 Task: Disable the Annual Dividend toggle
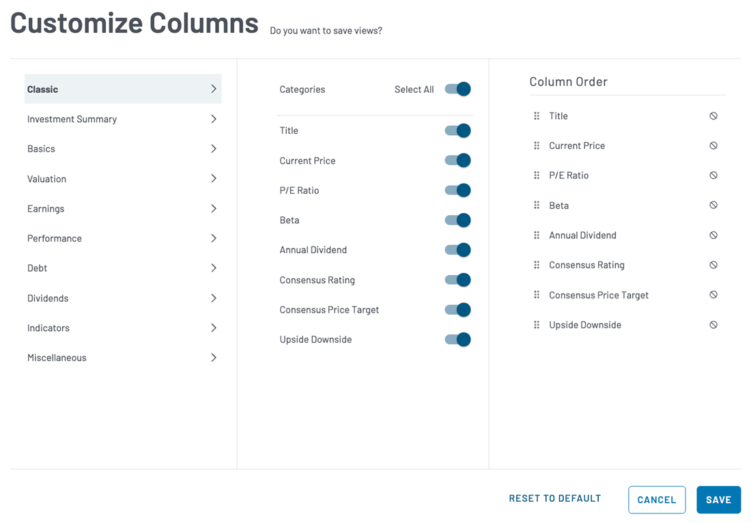[457, 249]
